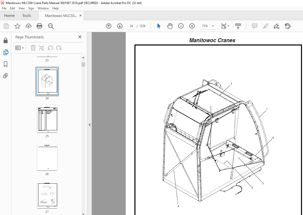303x215 pixels.
Task: Click the Page Thumbnails panel title
Action: (x=30, y=37)
